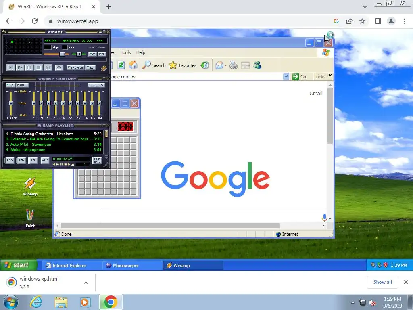Select Diablo Swing Orchestra - Heroines track
413x310 pixels.
pyautogui.click(x=54, y=134)
